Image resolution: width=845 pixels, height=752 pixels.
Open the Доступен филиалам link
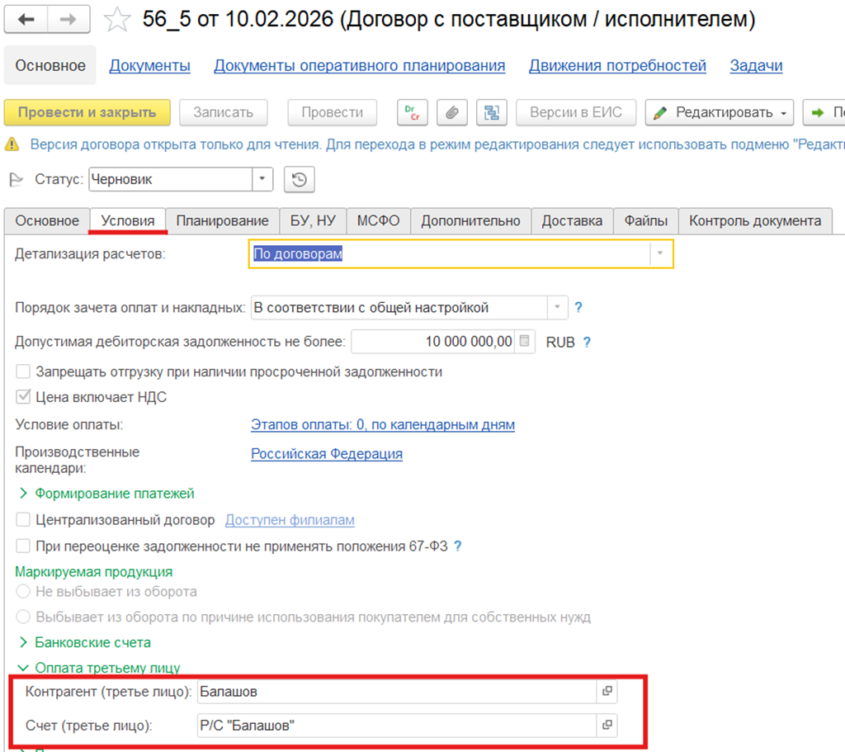pyautogui.click(x=290, y=520)
